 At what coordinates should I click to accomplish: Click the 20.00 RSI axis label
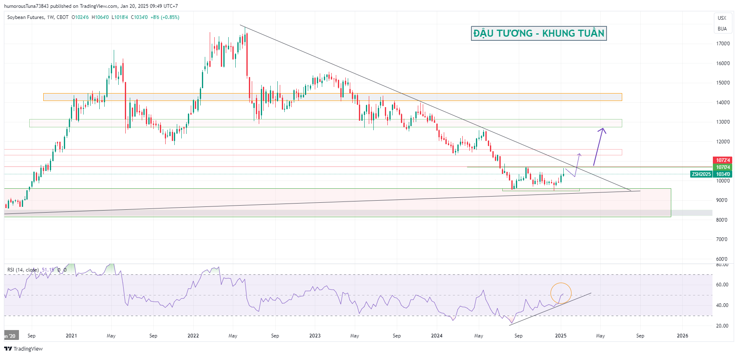tap(722, 326)
